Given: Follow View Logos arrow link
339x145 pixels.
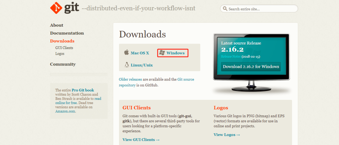Looking at the screenshot, I should click(x=227, y=135).
